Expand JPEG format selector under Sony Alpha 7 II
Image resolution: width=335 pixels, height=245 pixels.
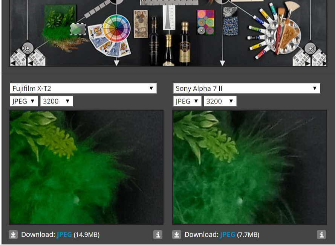click(187, 101)
